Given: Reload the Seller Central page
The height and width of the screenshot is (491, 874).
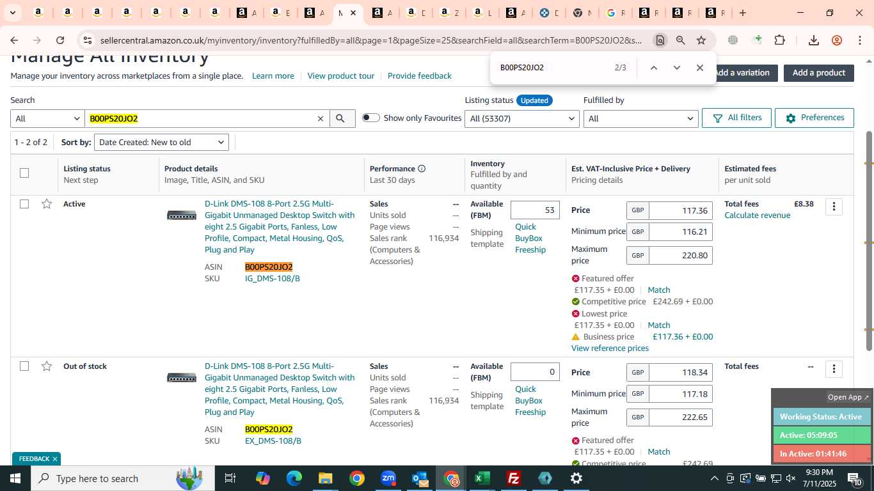Looking at the screenshot, I should point(60,40).
